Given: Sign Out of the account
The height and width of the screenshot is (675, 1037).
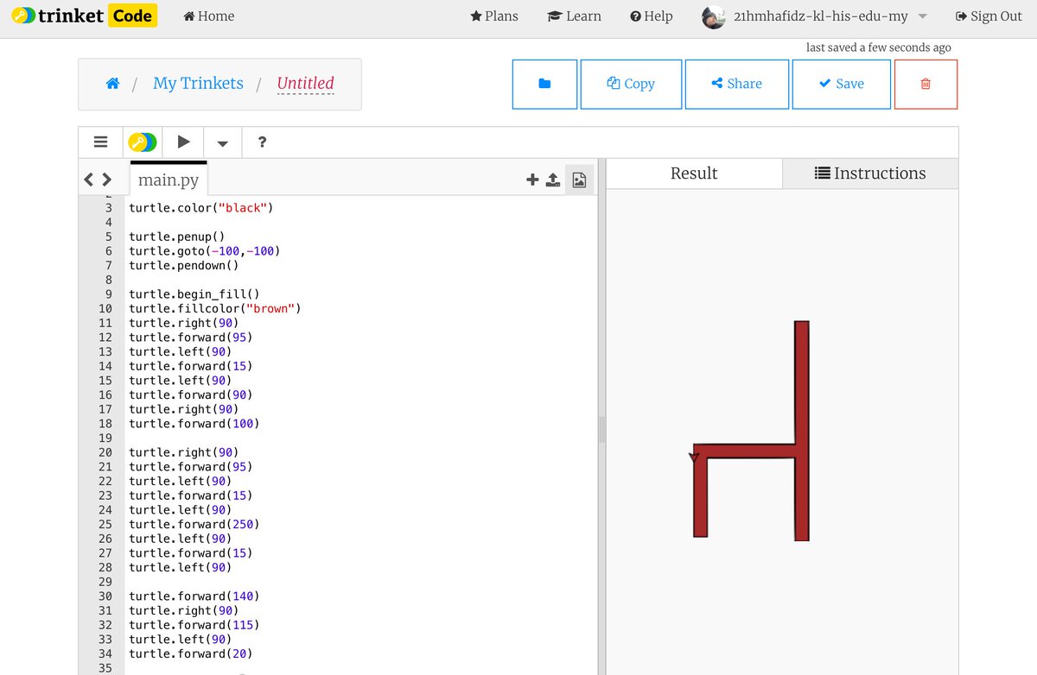Looking at the screenshot, I should (989, 16).
